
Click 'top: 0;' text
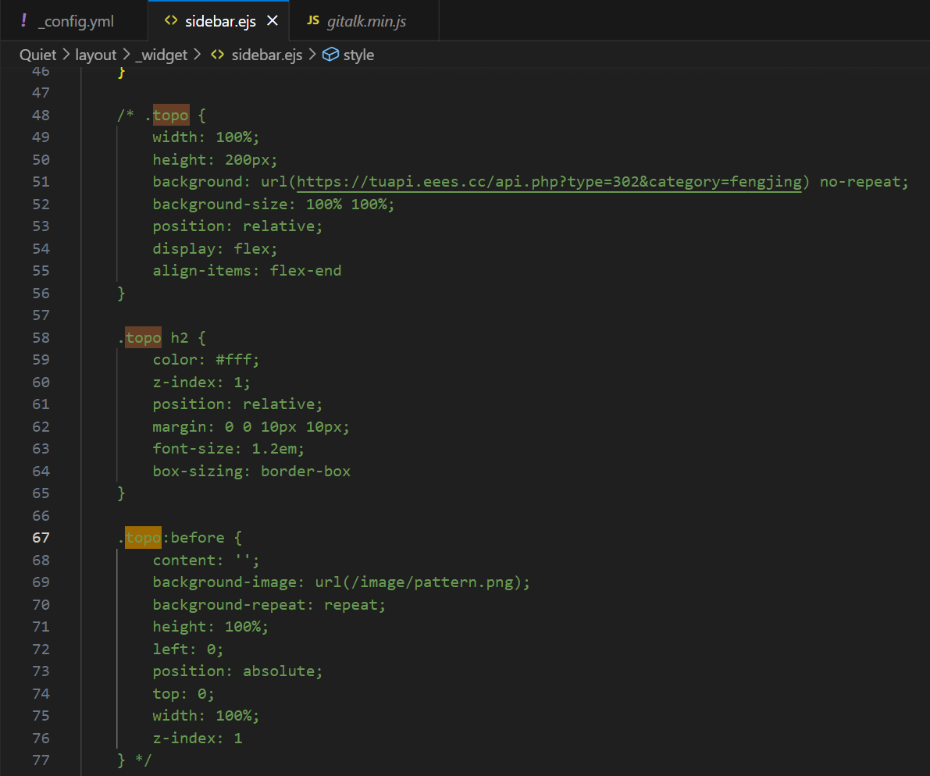184,693
